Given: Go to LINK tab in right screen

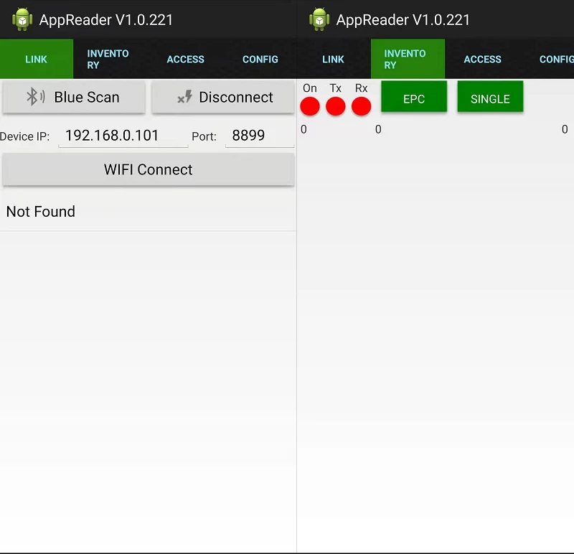Looking at the screenshot, I should (333, 59).
